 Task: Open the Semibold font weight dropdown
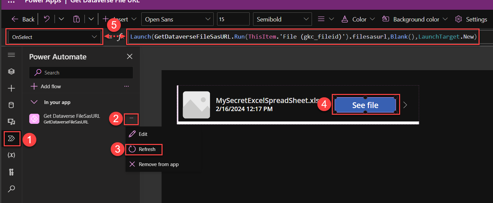coord(282,19)
